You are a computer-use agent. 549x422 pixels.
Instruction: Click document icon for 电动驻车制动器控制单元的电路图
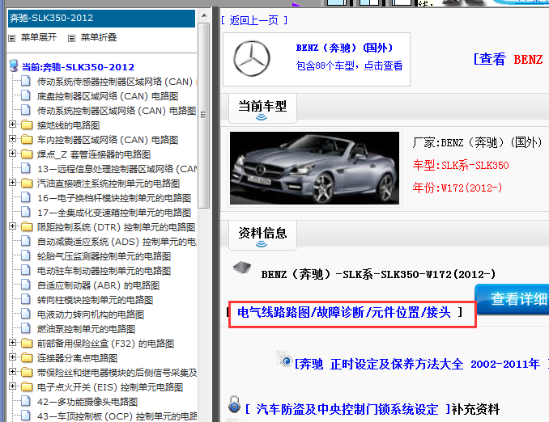[26, 270]
